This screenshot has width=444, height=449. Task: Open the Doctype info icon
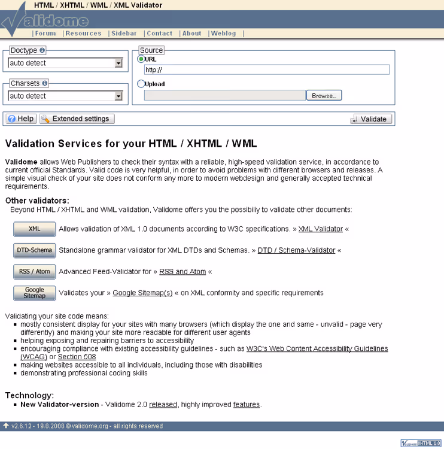(42, 50)
